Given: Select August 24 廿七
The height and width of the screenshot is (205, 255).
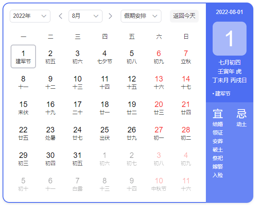Looking at the screenshot, I should (x=78, y=133).
